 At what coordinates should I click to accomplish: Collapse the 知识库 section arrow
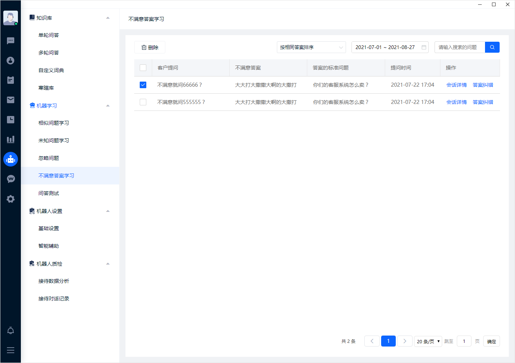pyautogui.click(x=108, y=18)
